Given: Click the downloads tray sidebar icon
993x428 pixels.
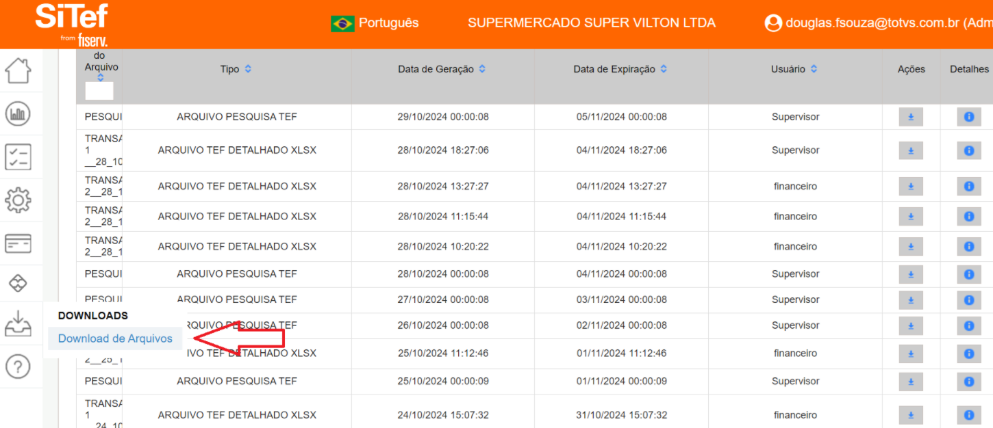Looking at the screenshot, I should (18, 323).
